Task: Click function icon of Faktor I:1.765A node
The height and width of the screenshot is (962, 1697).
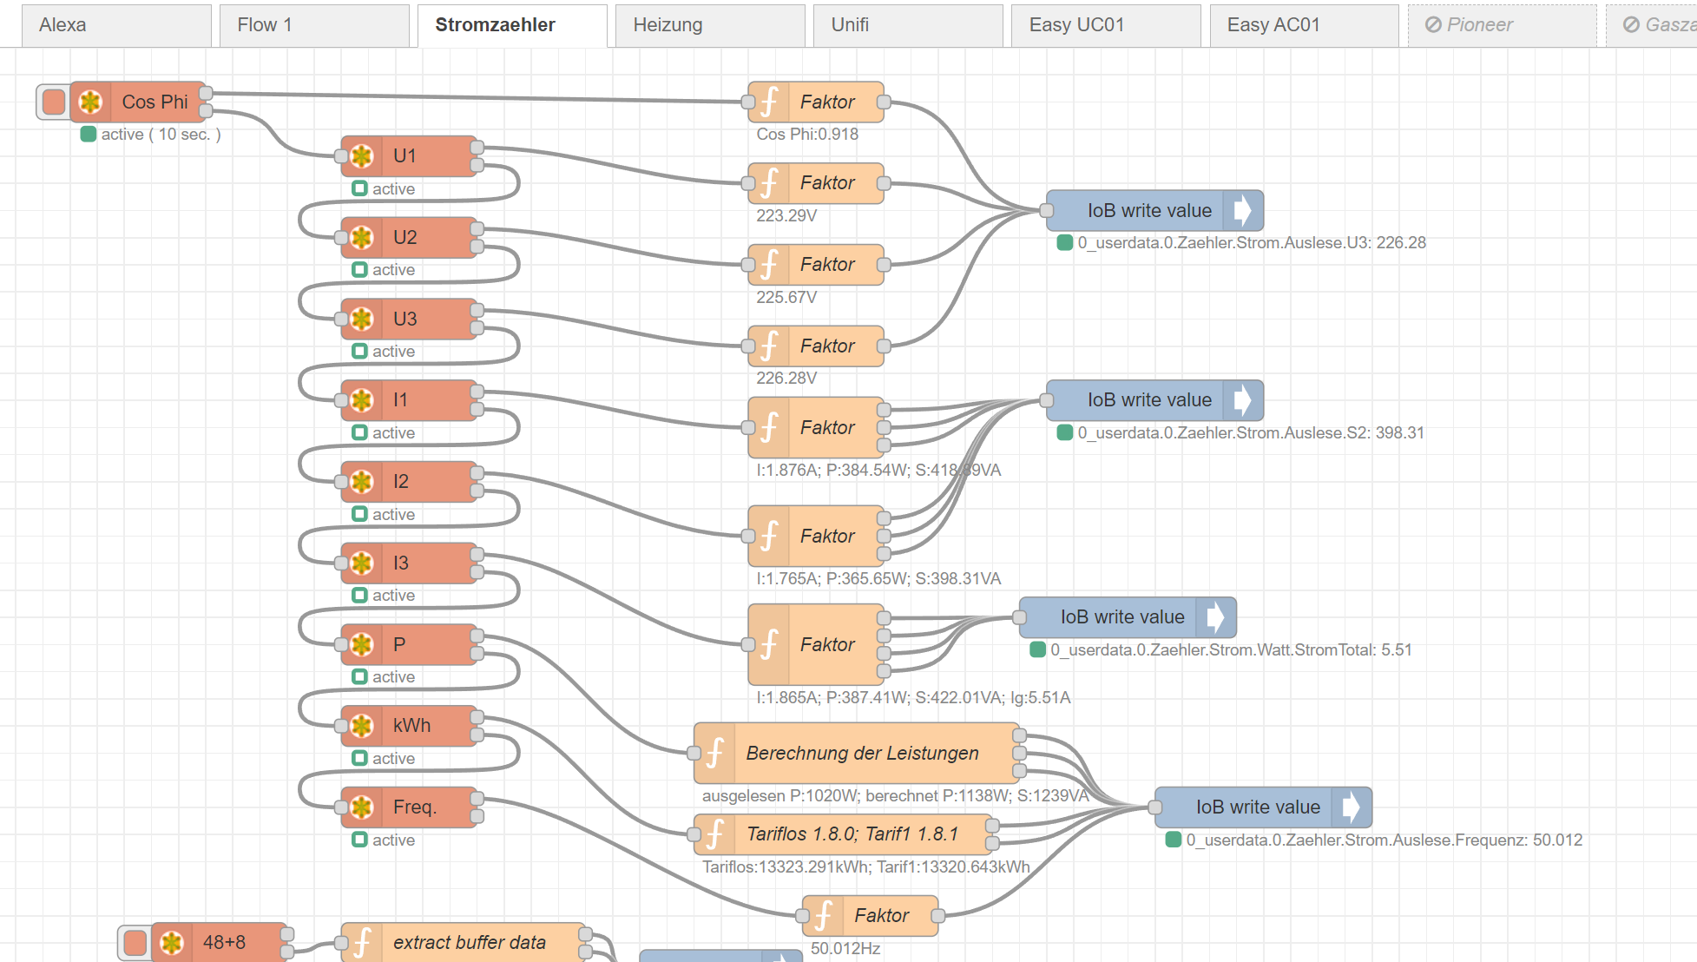Action: click(769, 536)
